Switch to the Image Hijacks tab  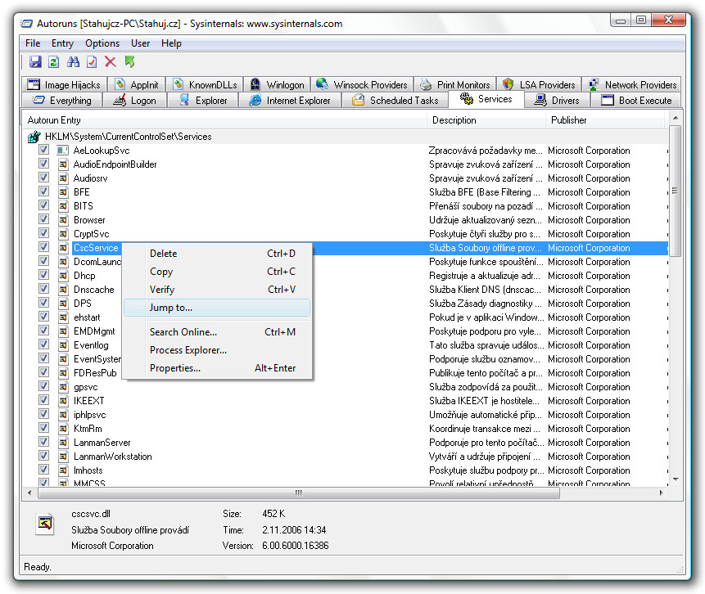point(64,84)
